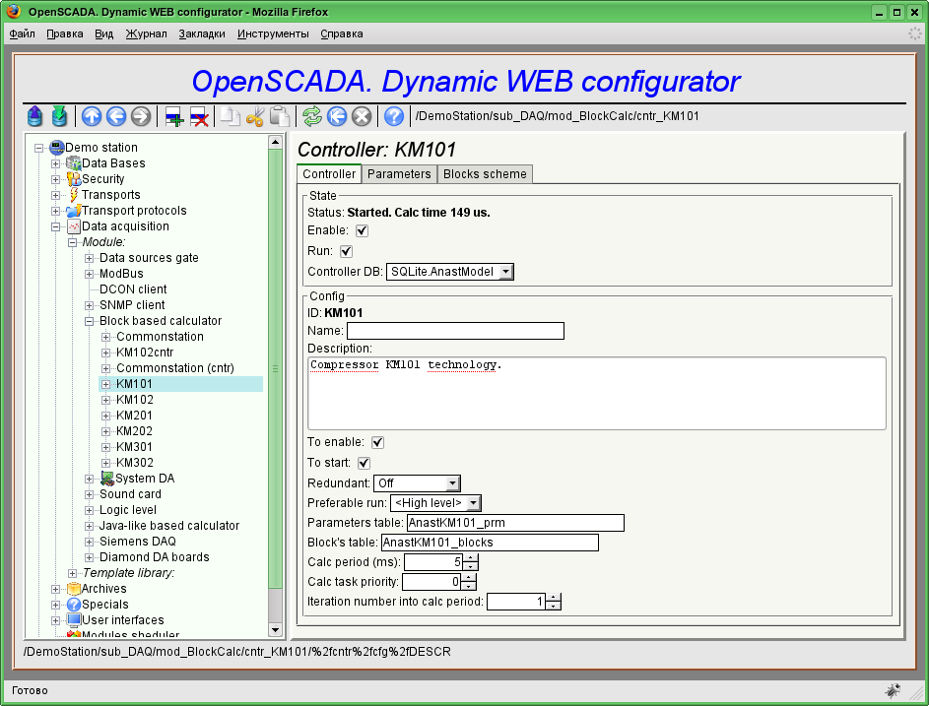Click the scissors cut icon
Image resolution: width=929 pixels, height=706 pixels.
click(x=255, y=116)
